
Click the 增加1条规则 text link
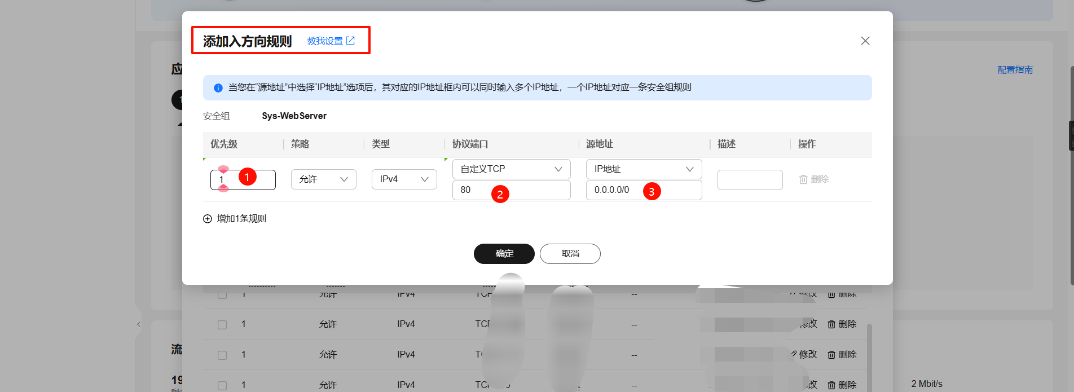point(241,219)
